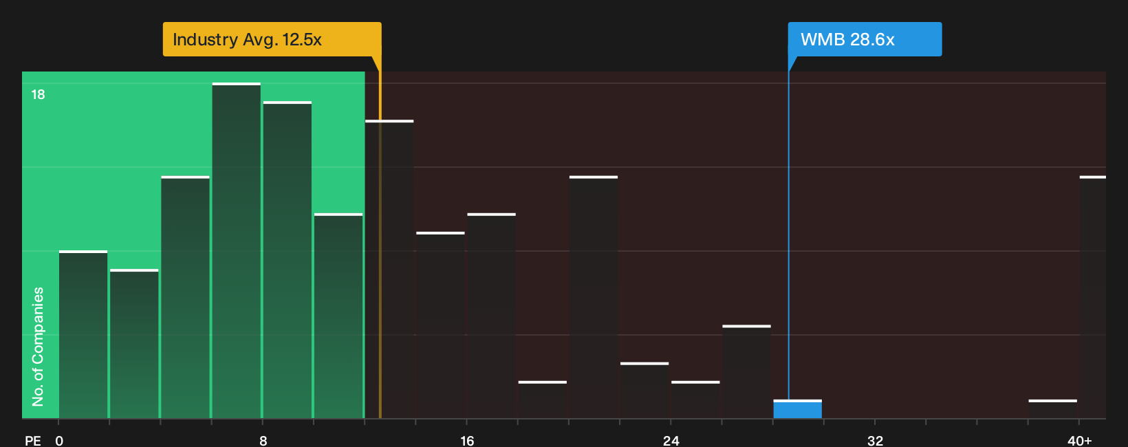Click the tallest histogram bar near PE 8
The height and width of the screenshot is (447, 1128).
point(237,250)
